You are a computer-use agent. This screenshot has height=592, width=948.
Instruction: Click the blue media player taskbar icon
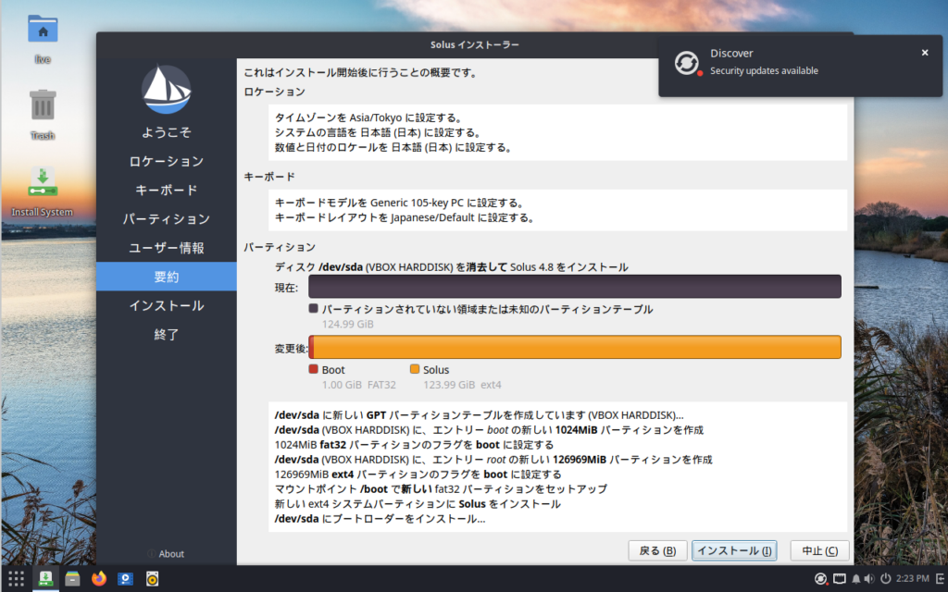pos(126,579)
